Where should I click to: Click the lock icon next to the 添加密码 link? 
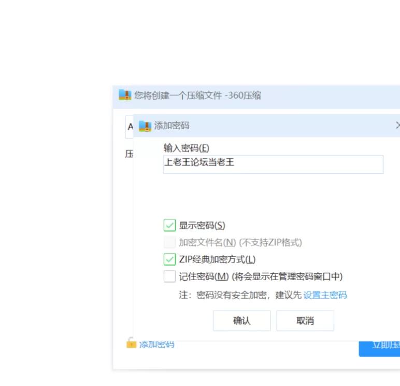pyautogui.click(x=131, y=343)
